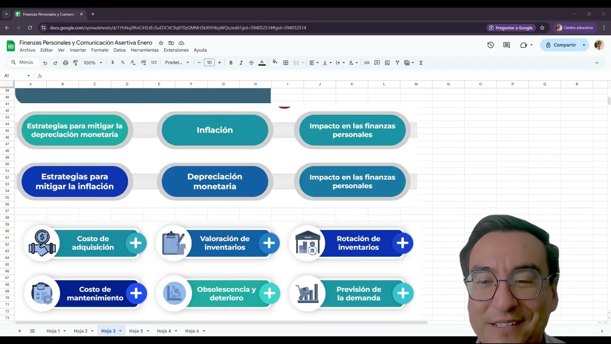
Task: Click the Preguntar a Google button
Action: [510, 28]
